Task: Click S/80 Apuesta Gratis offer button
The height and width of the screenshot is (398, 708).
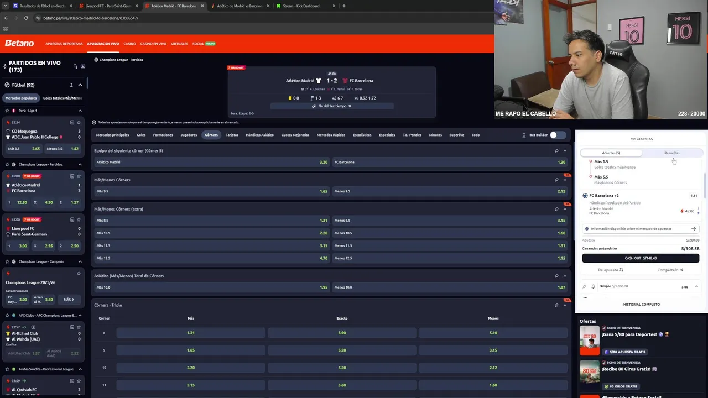Action: [624, 352]
